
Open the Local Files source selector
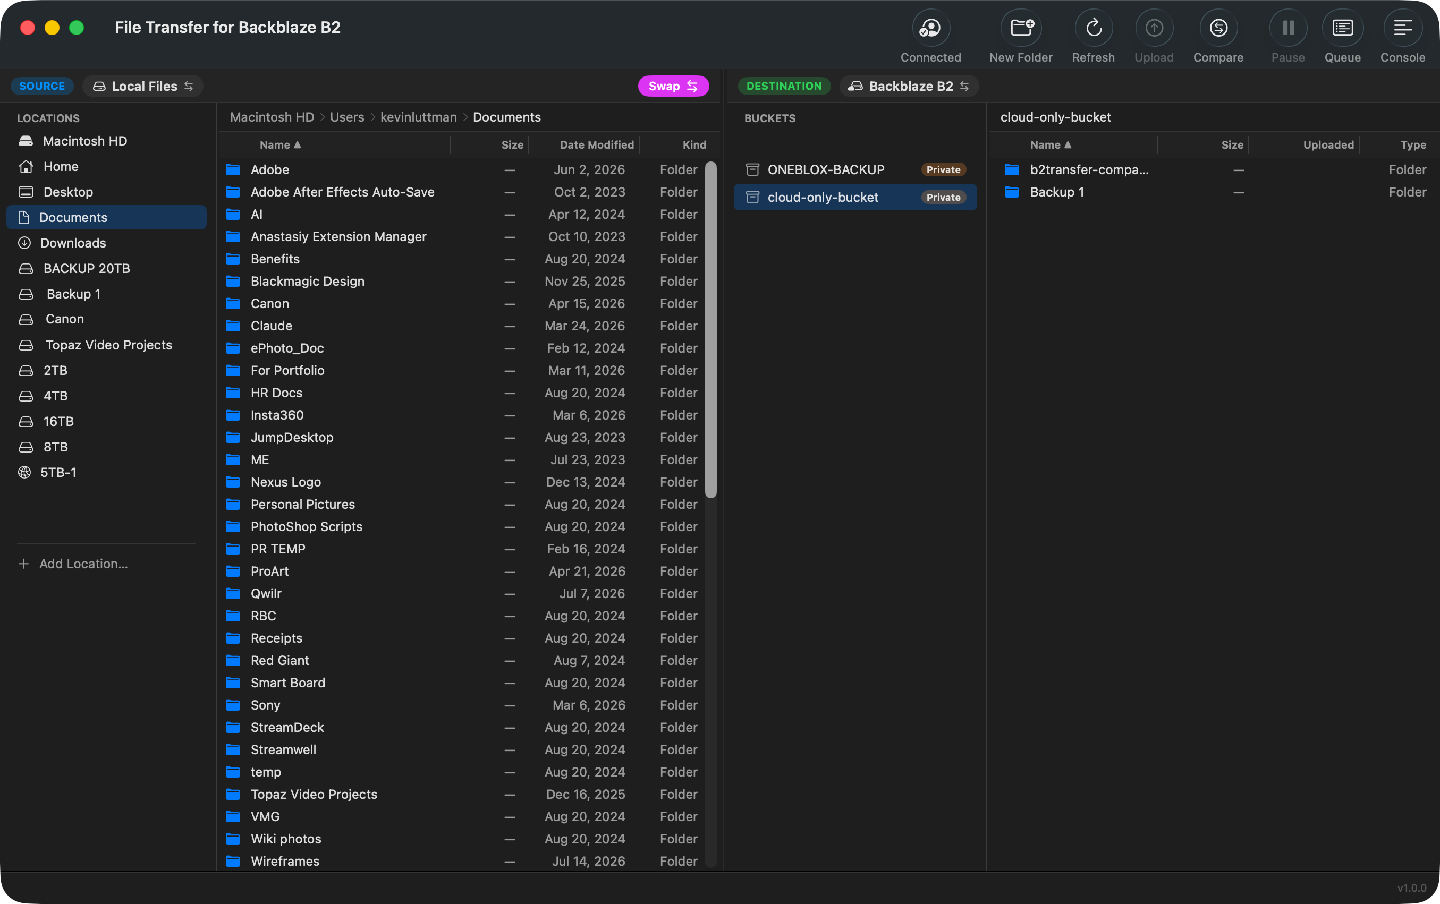143,86
